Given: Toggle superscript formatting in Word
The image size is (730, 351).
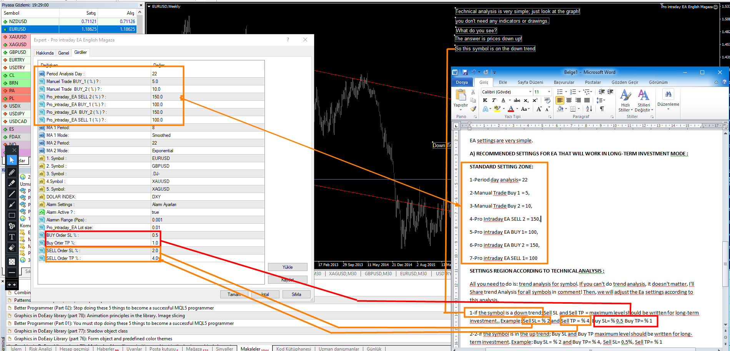Looking at the screenshot, I should [535, 100].
